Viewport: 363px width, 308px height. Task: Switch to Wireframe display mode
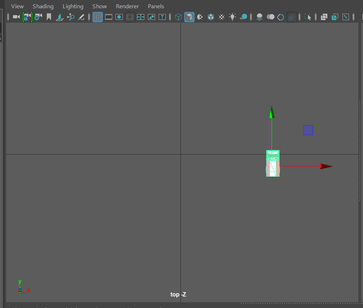(x=178, y=17)
